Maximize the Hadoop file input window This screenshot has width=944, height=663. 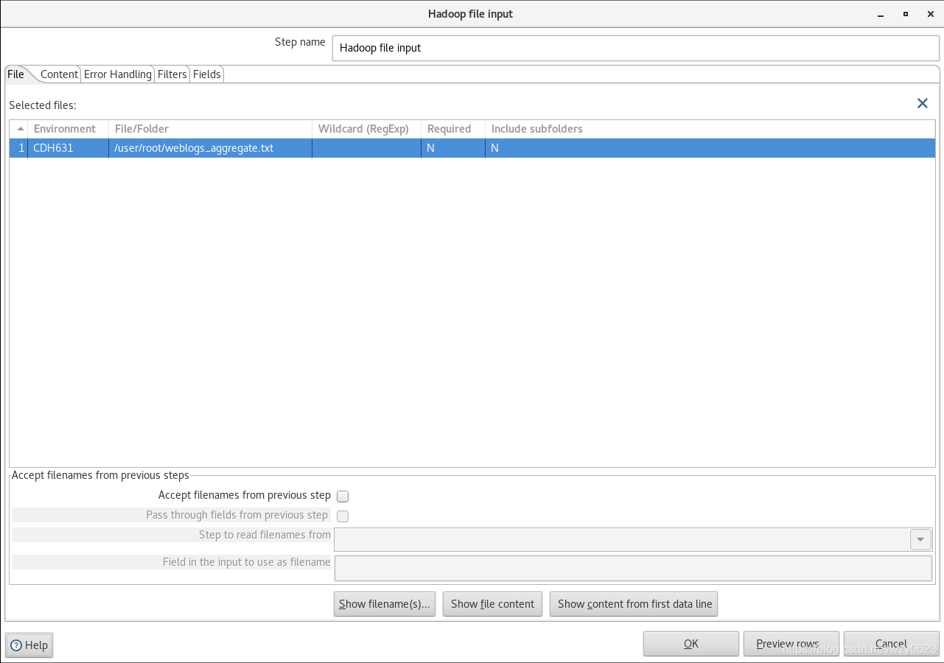click(905, 14)
